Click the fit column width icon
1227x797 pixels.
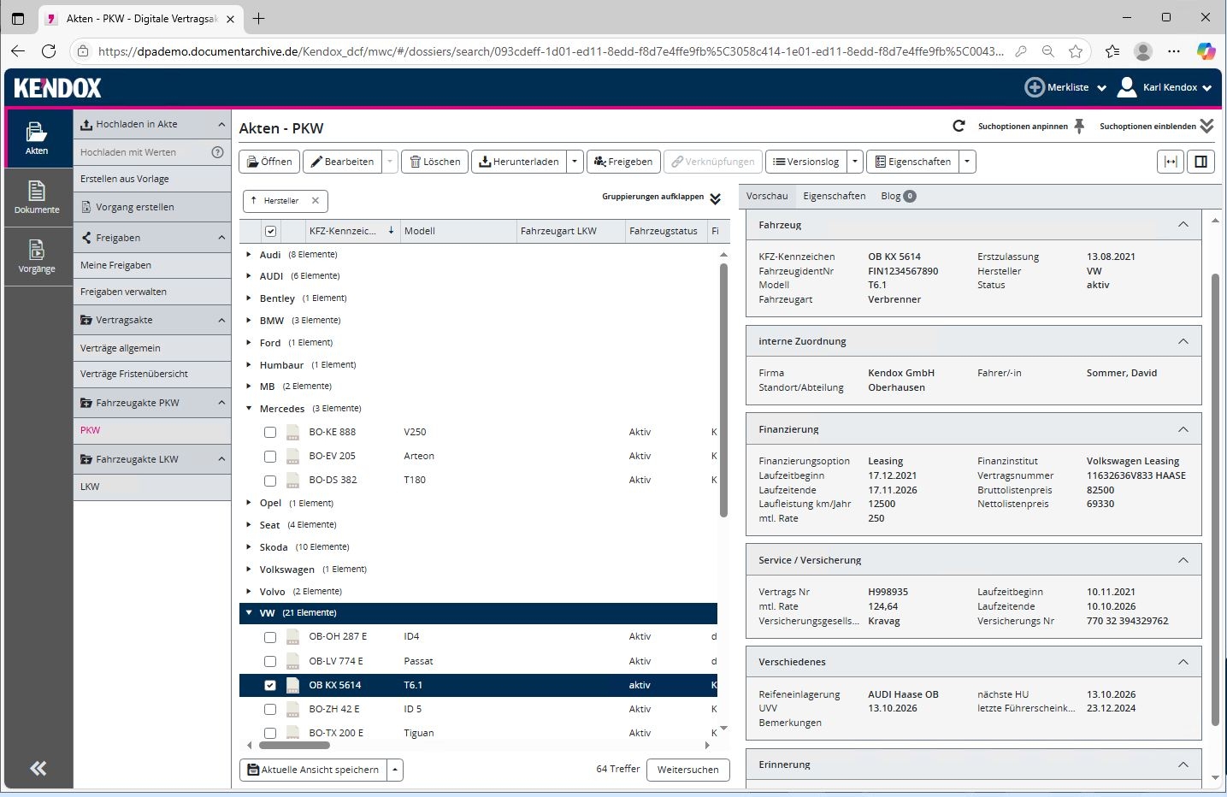1171,162
